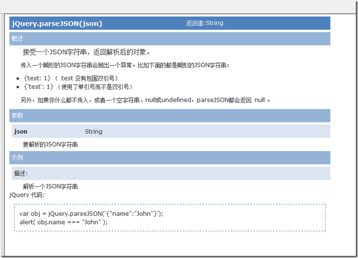The height and width of the screenshot is (258, 358).
Task: Click the alert( obj.name === "John" ) code line
Action: (x=63, y=221)
